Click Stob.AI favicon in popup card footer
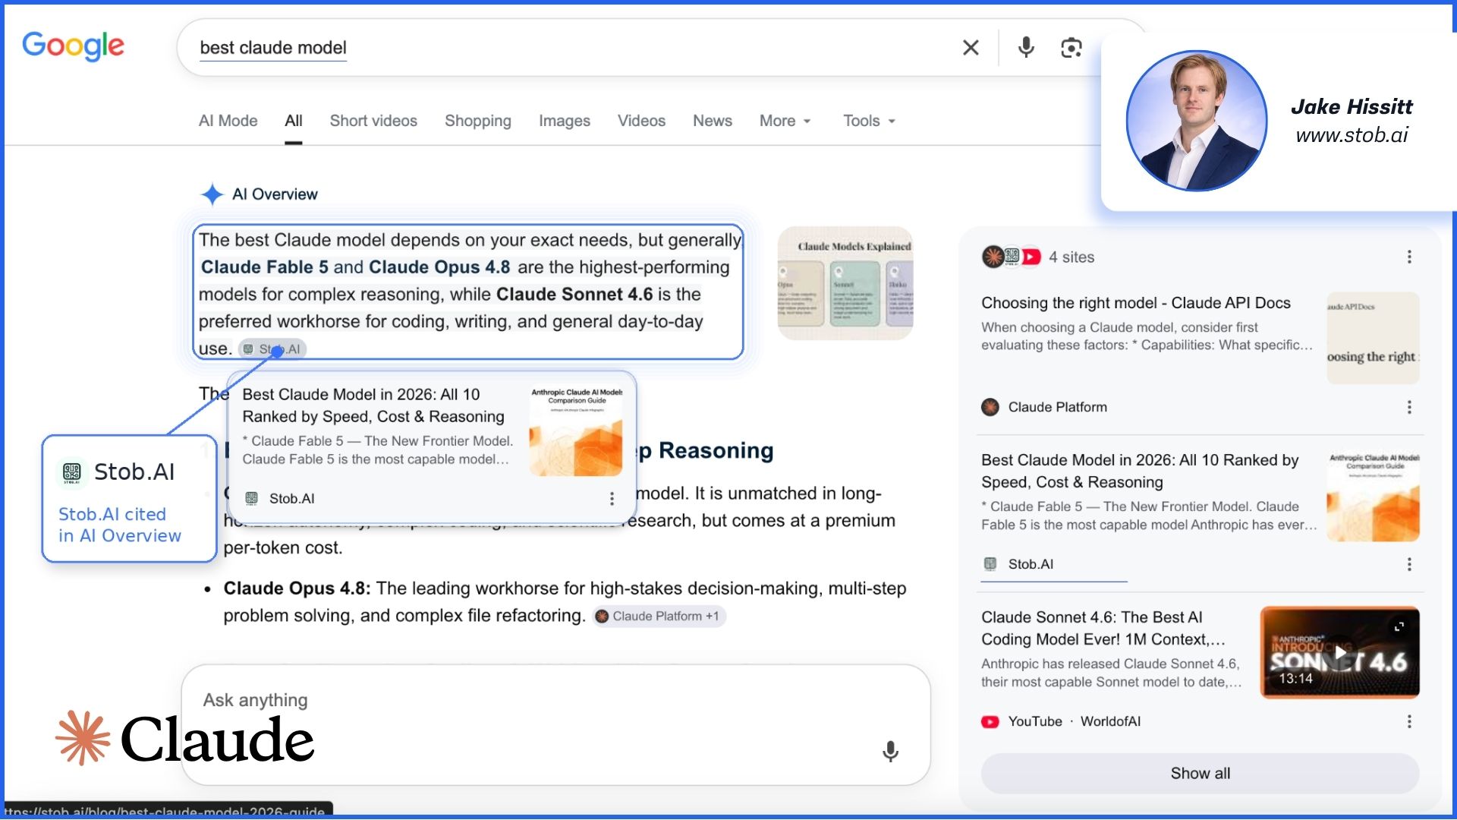The width and height of the screenshot is (1457, 820). click(x=252, y=498)
